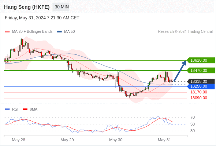
Task: Click the 30 MIN timeframe badge
Action: (61, 7)
